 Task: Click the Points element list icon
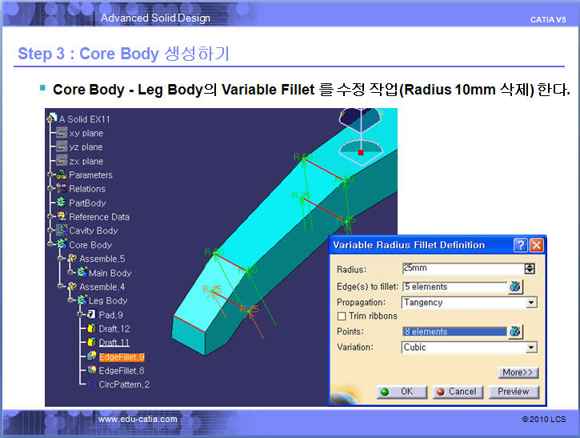click(515, 332)
